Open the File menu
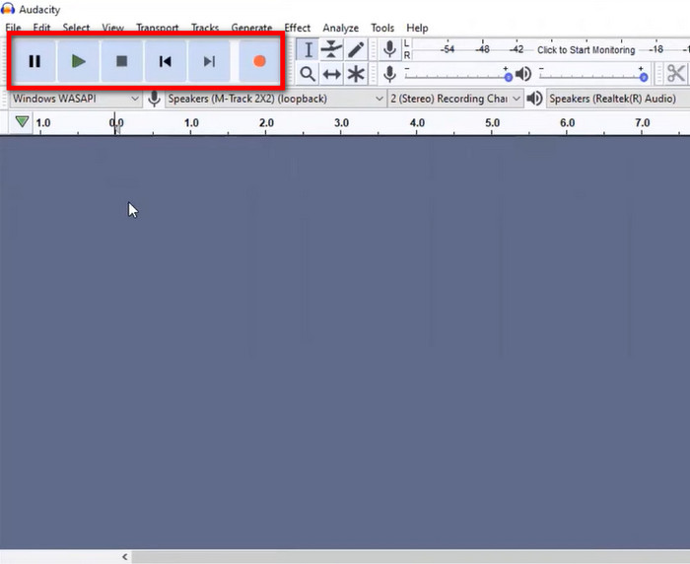 (13, 28)
